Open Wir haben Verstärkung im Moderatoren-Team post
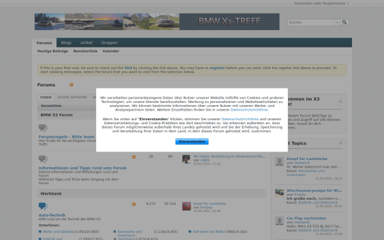Viewport: 384px width, 240px height. click(229, 156)
